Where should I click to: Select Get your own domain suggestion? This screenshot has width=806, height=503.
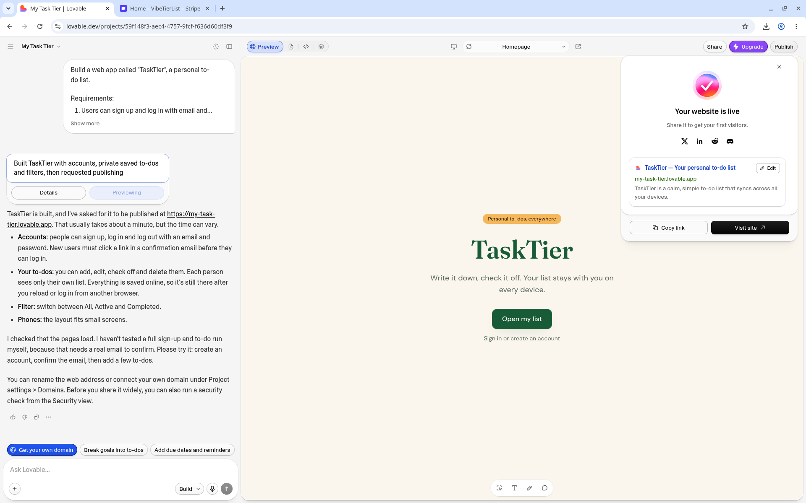[42, 450]
